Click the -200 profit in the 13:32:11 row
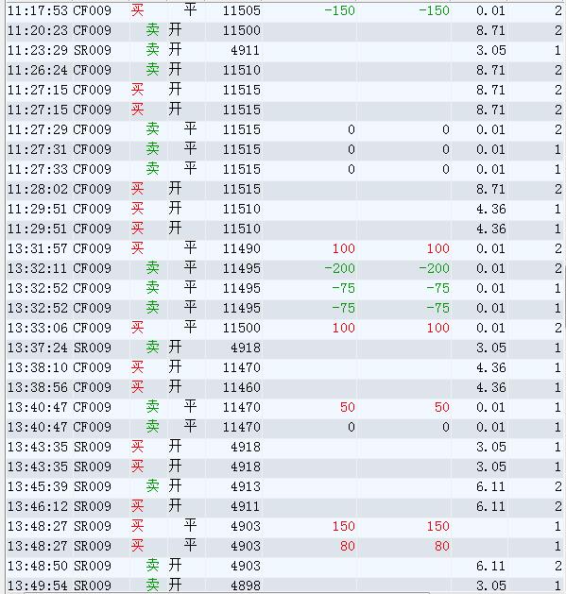The image size is (566, 594). pos(339,268)
